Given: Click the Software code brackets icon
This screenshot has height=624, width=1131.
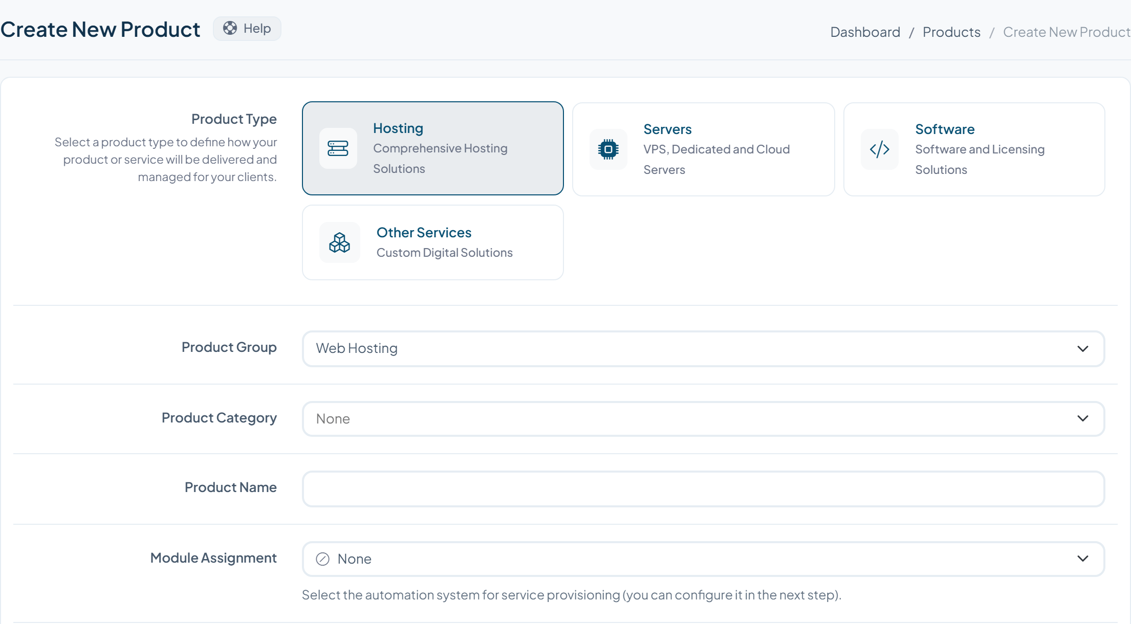Looking at the screenshot, I should point(879,149).
